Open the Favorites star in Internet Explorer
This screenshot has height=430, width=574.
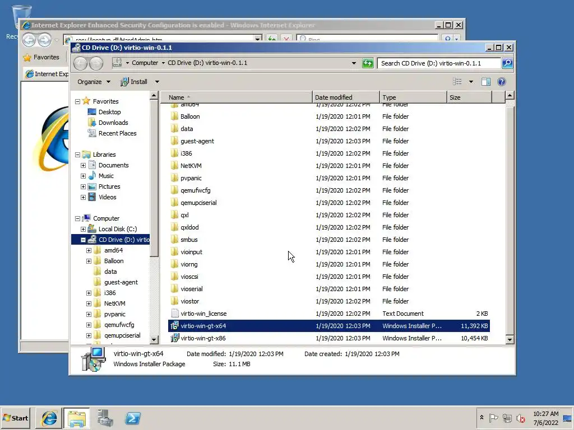click(x=27, y=58)
